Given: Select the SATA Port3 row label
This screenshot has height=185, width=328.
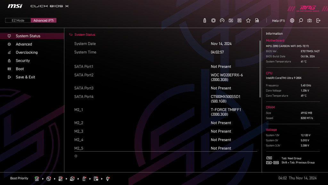Looking at the screenshot, I should coord(84,88).
